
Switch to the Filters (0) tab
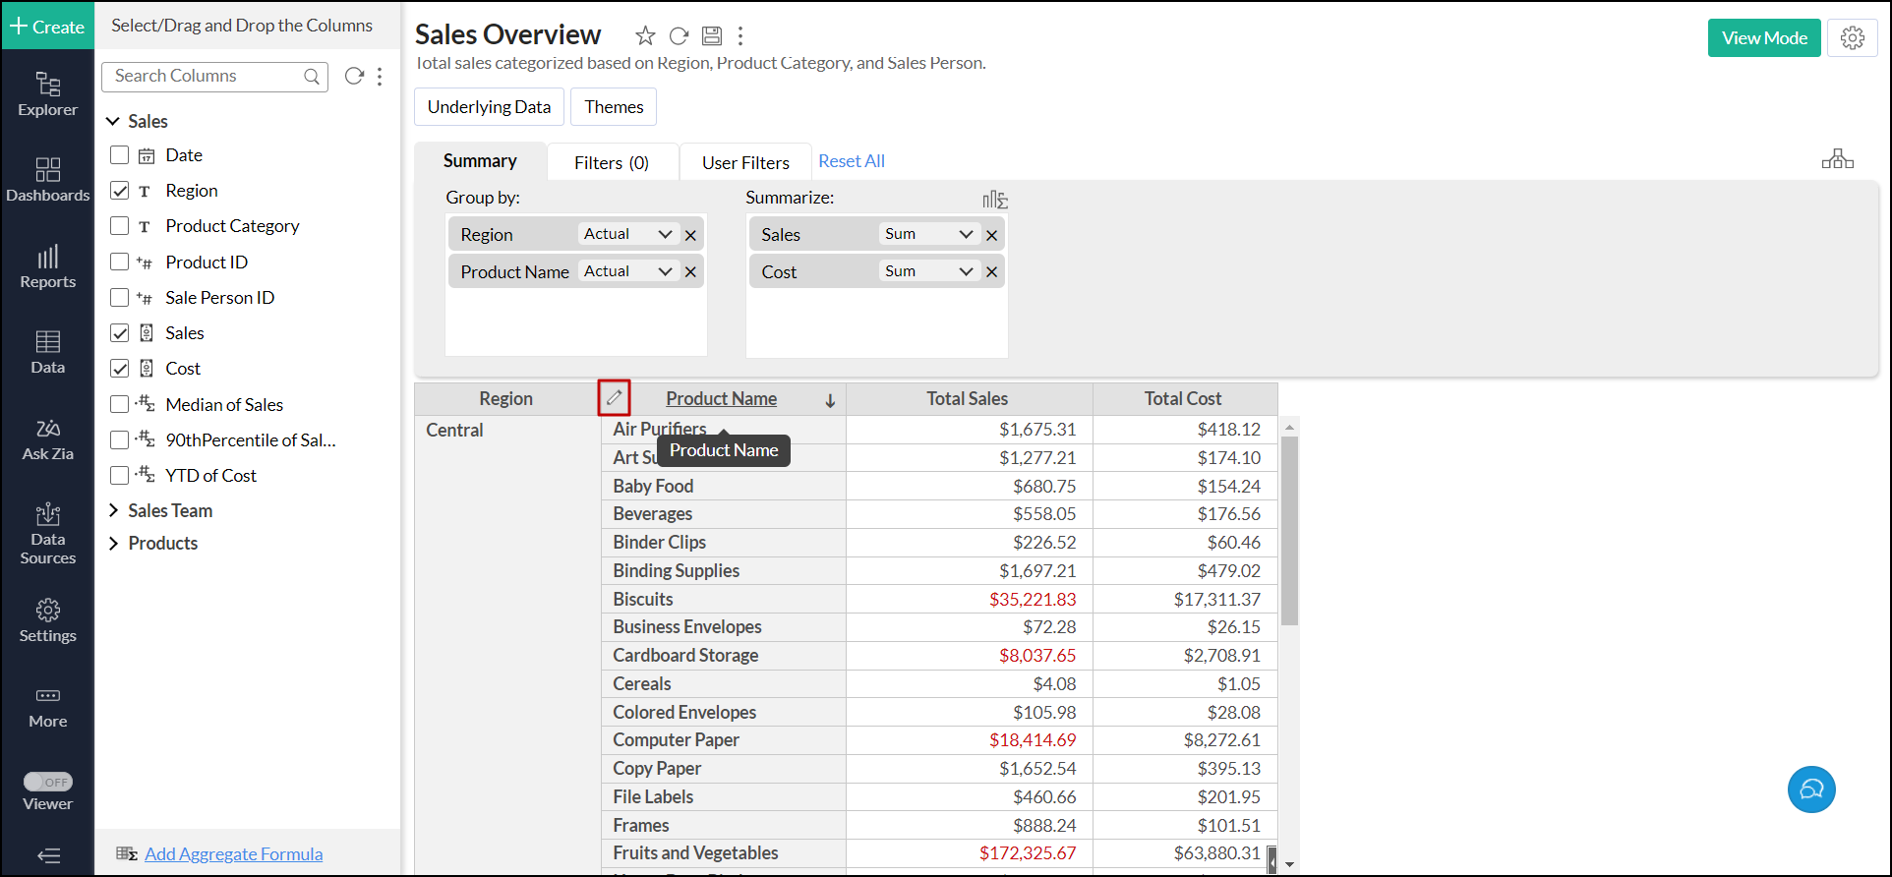point(612,162)
